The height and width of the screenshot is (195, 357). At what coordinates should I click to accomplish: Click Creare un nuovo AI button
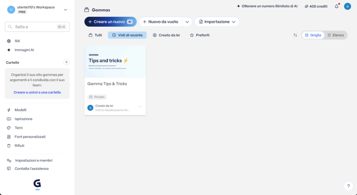(110, 22)
